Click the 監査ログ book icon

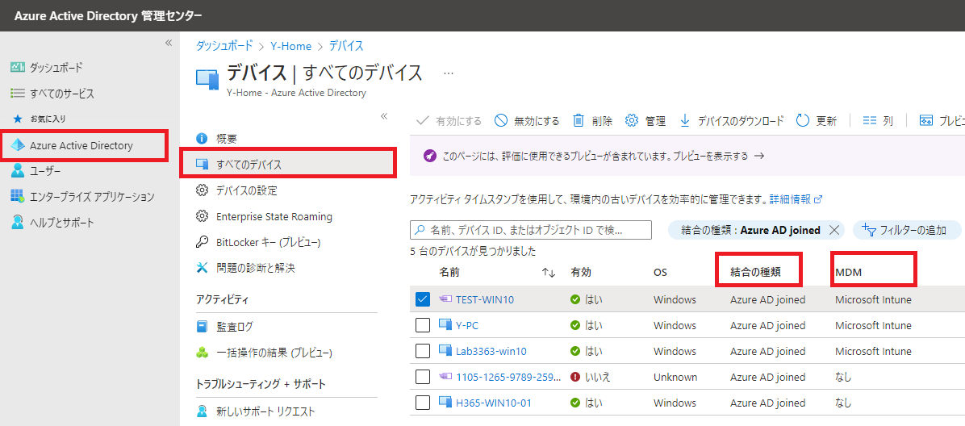[x=202, y=327]
